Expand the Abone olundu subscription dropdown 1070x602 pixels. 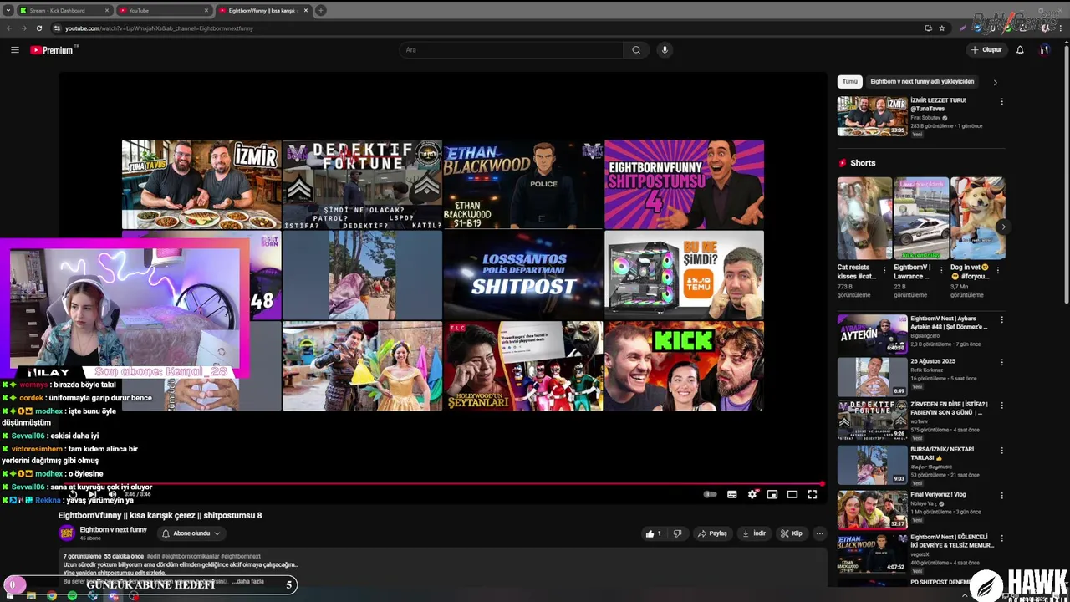click(x=191, y=533)
